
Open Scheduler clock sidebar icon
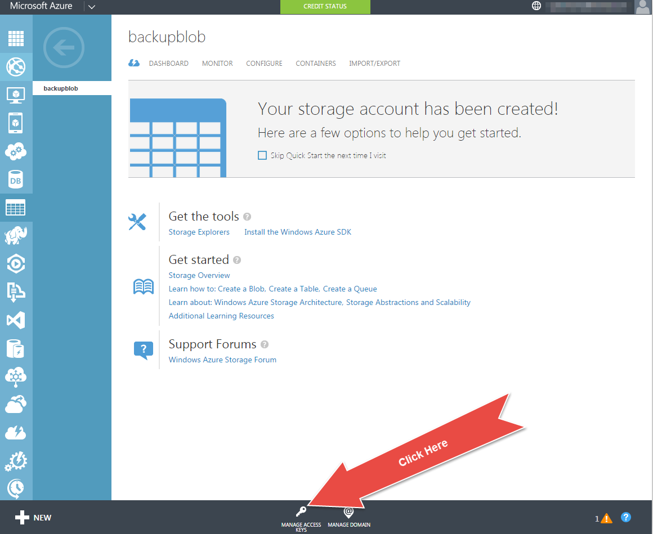click(16, 489)
